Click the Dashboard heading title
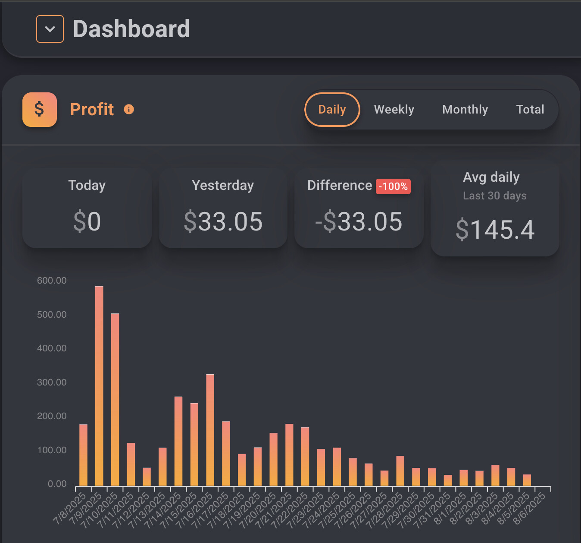Screen dimensions: 581x543 click(x=131, y=29)
